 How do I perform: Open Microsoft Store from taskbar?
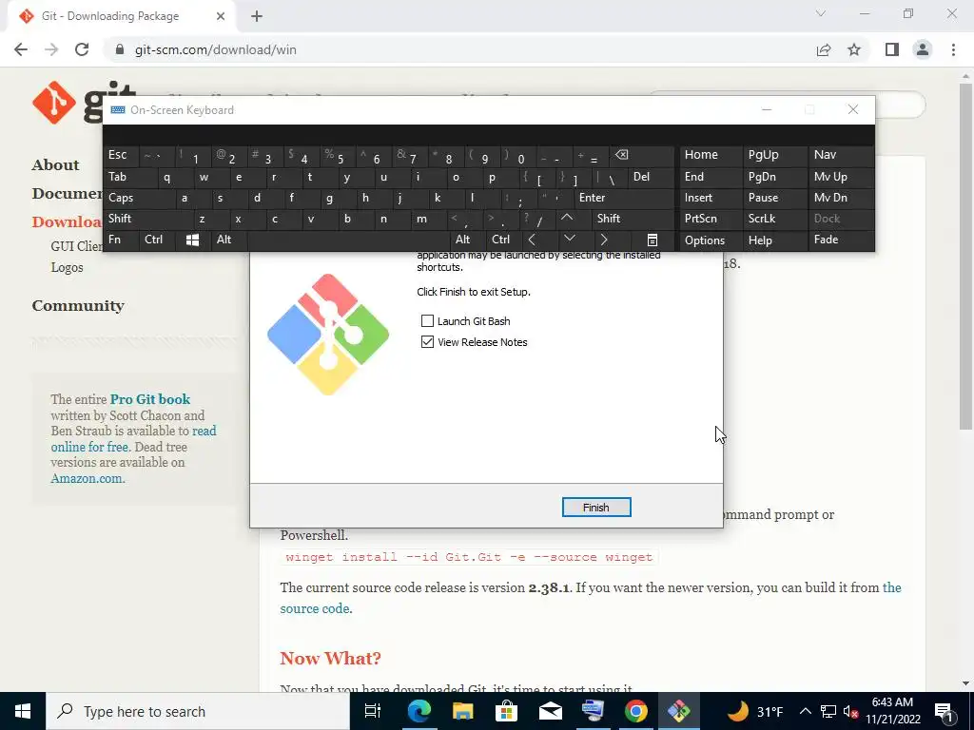(x=506, y=711)
